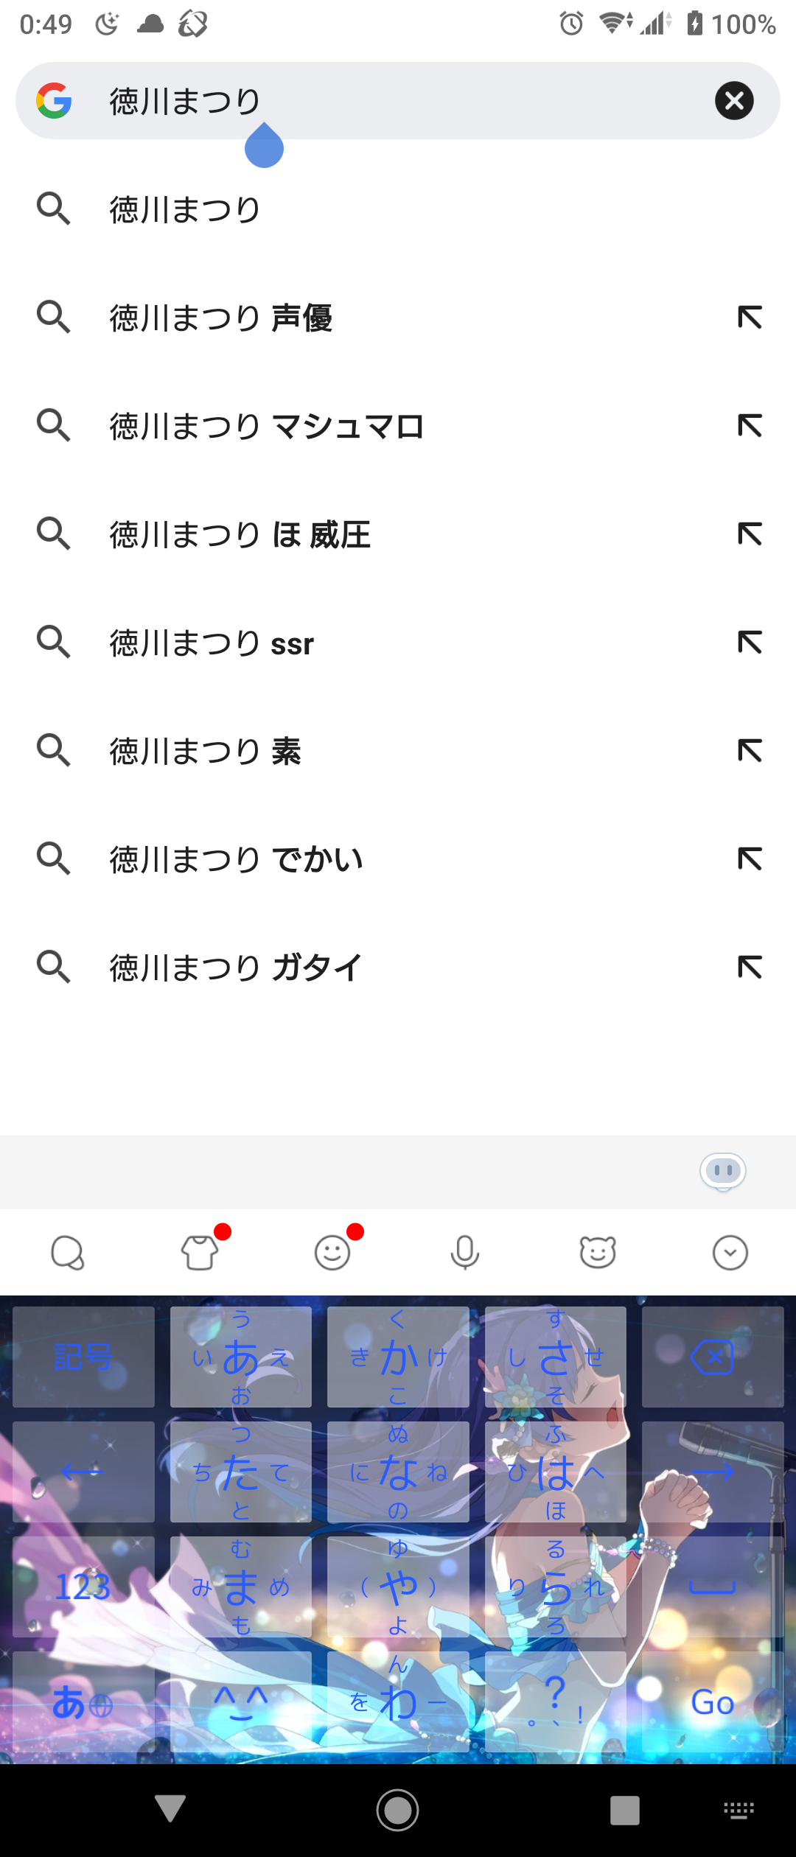Tap the Google logo in search bar
This screenshot has height=1857, width=796.
tap(54, 101)
